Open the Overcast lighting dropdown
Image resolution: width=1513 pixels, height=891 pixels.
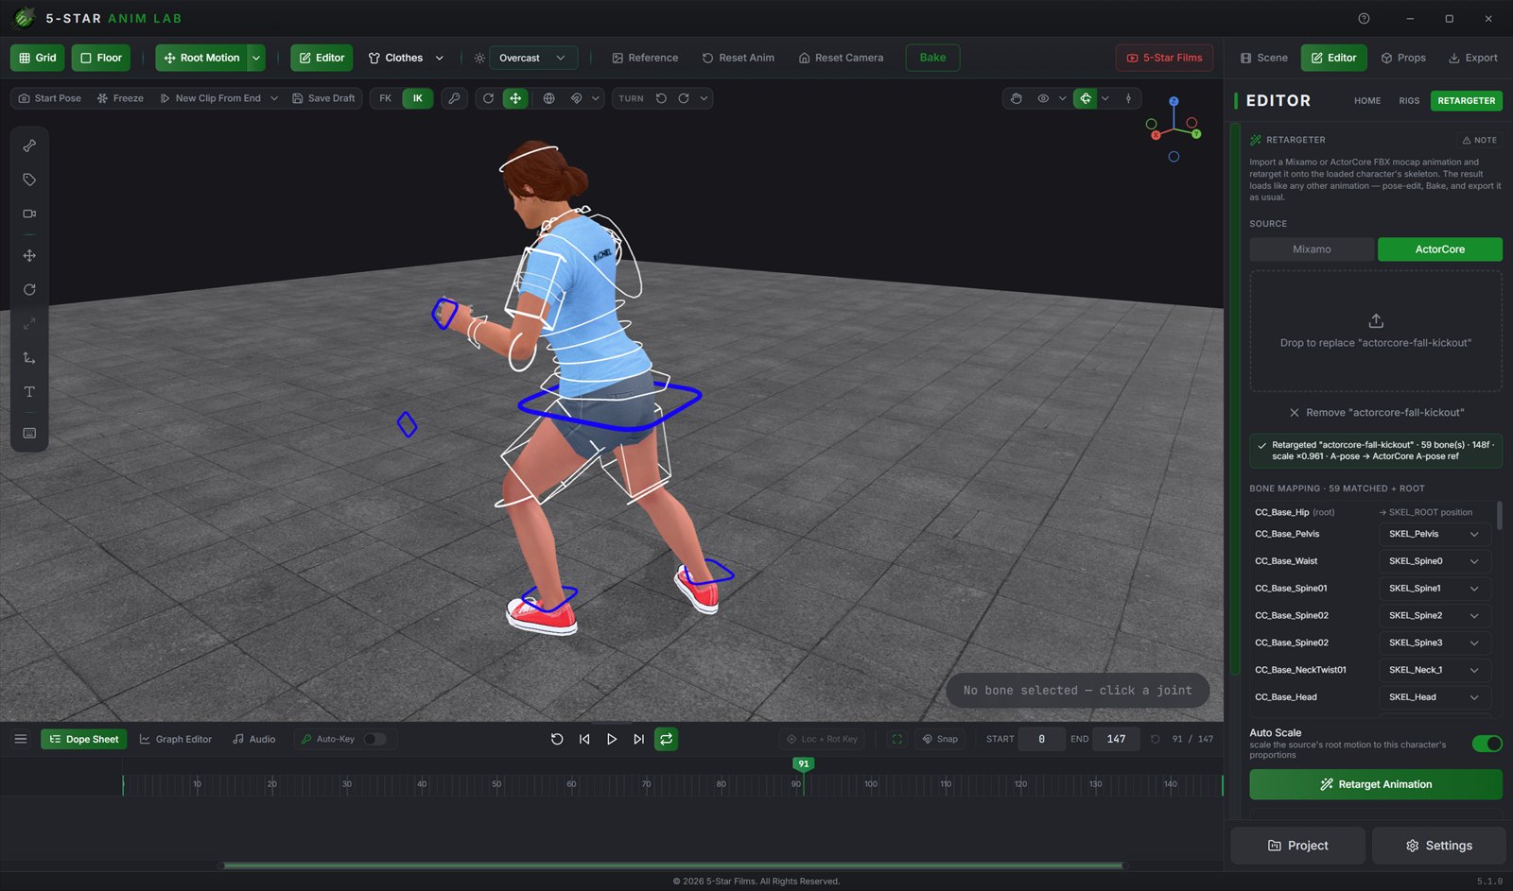click(x=533, y=58)
